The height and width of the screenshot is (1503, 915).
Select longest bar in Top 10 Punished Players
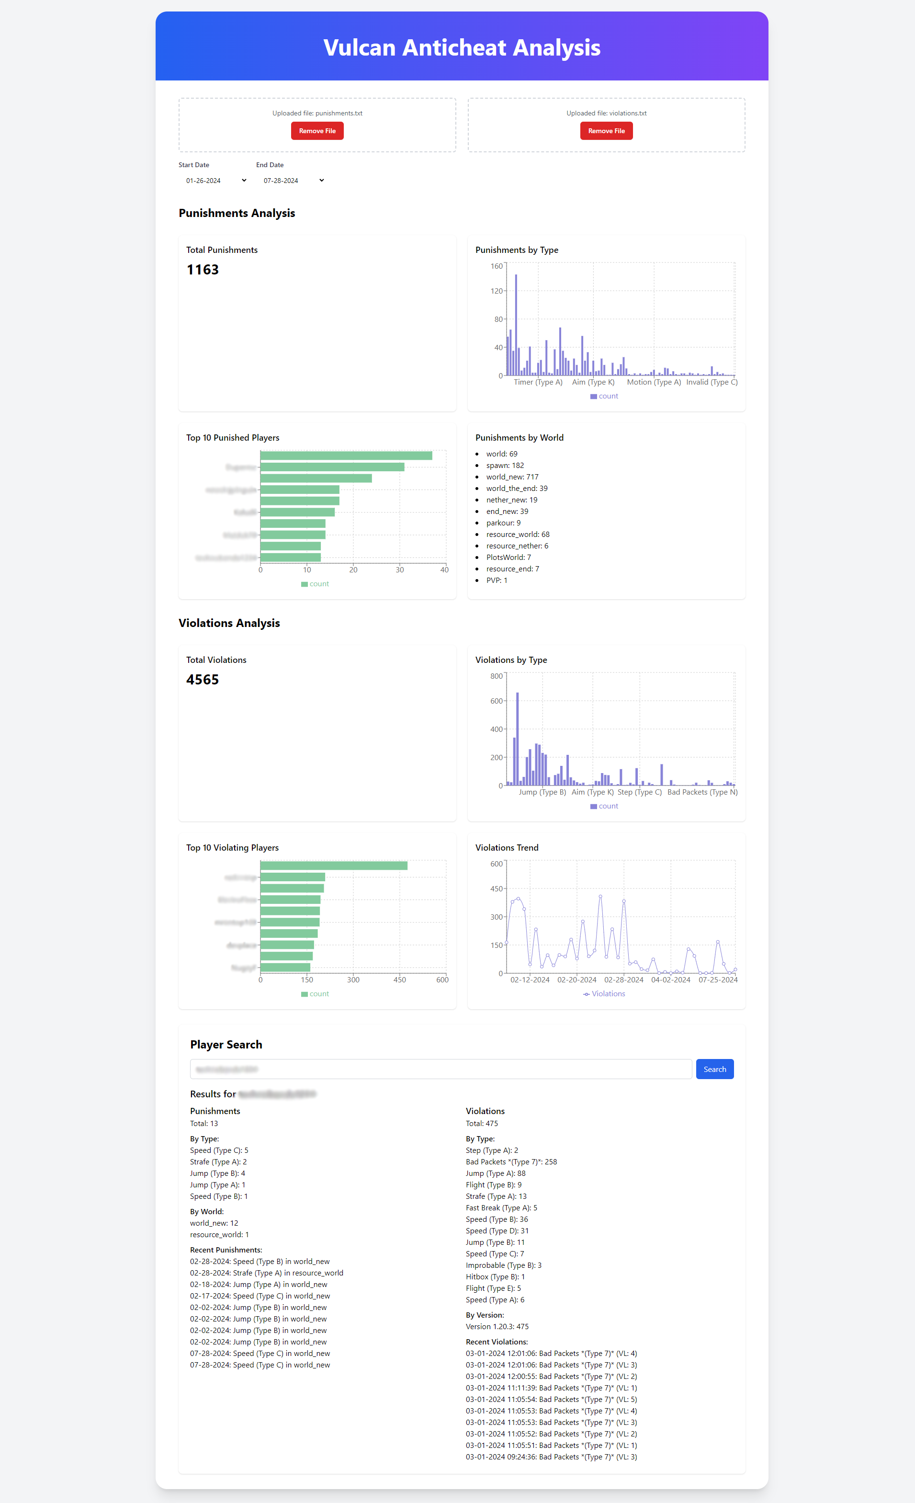[346, 455]
